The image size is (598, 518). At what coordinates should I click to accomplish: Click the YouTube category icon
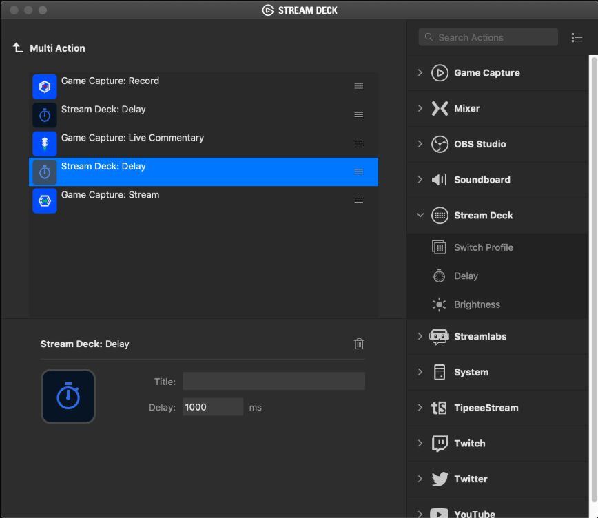(439, 513)
